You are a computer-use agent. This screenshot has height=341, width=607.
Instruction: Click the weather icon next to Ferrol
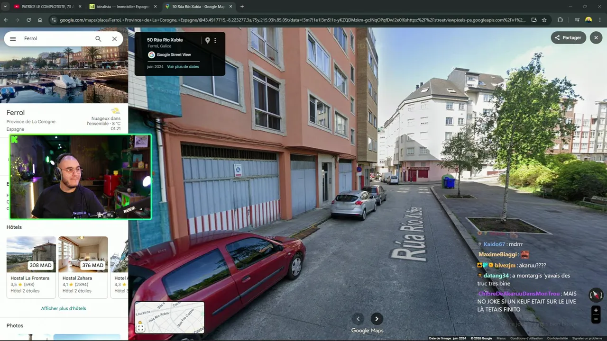[115, 111]
